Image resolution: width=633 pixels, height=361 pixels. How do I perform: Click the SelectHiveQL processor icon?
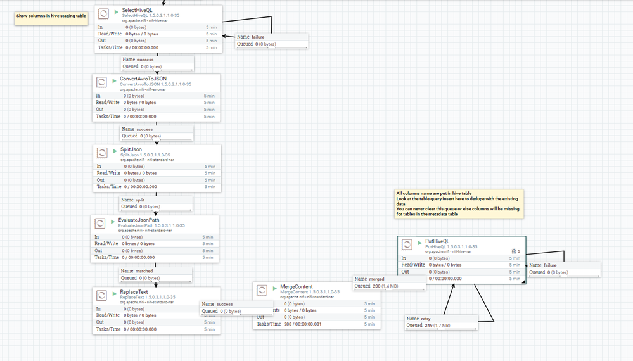coord(104,14)
